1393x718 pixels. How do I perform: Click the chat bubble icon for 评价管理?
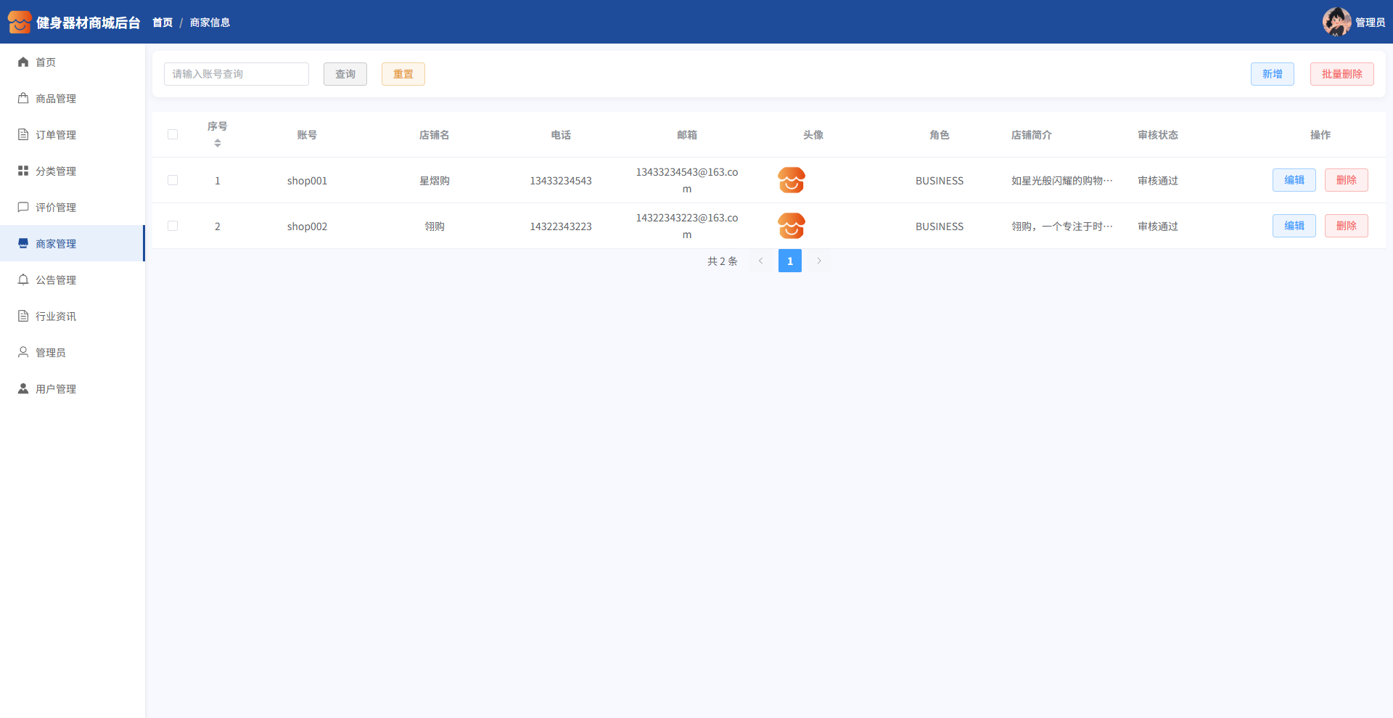(x=23, y=208)
